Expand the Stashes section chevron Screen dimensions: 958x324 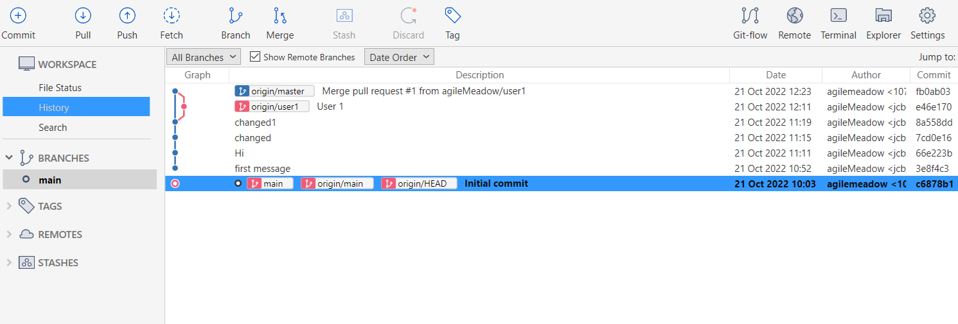9,262
